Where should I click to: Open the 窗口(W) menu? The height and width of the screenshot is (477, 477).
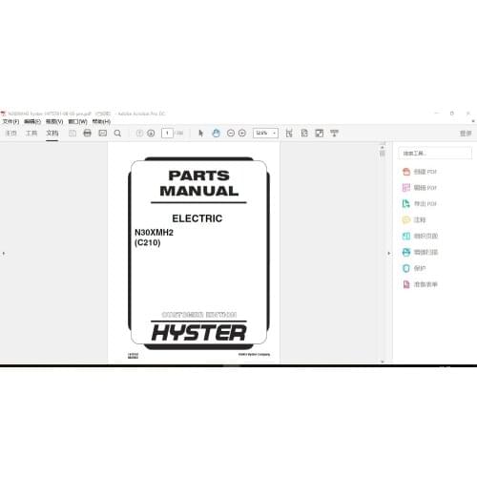tap(78, 121)
